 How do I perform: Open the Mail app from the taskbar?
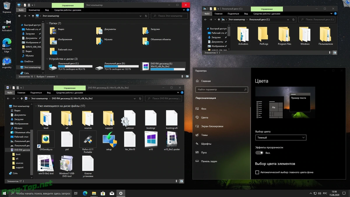coord(112,193)
